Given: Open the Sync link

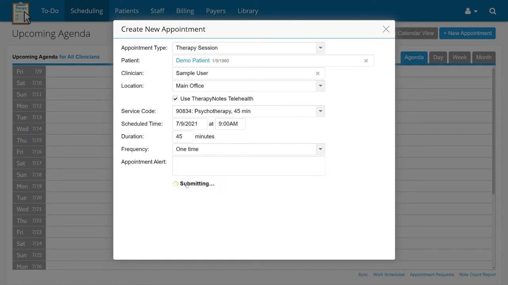Looking at the screenshot, I should click(x=363, y=274).
